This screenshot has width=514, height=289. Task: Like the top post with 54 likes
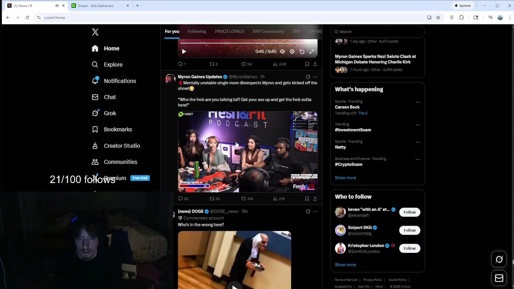(246, 64)
